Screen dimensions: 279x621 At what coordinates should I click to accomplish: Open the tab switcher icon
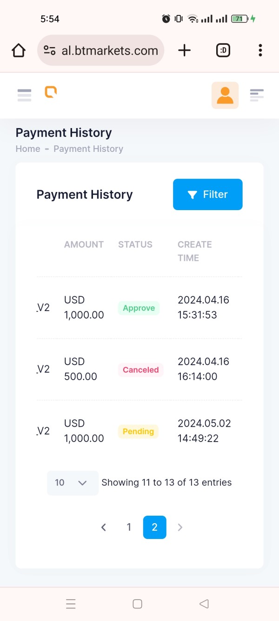tap(223, 50)
